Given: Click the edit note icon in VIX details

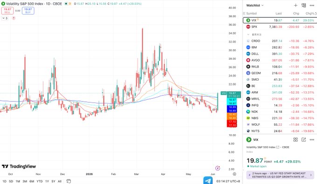Looking at the screenshot, I should (x=303, y=140).
